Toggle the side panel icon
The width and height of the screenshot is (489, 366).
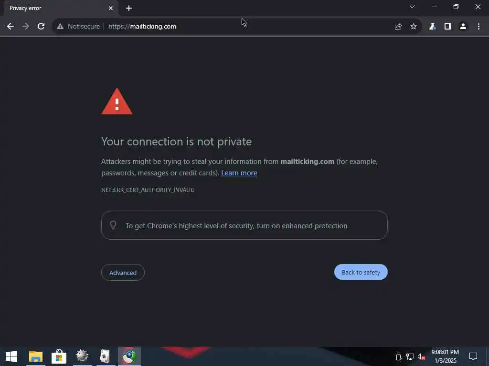point(448,27)
